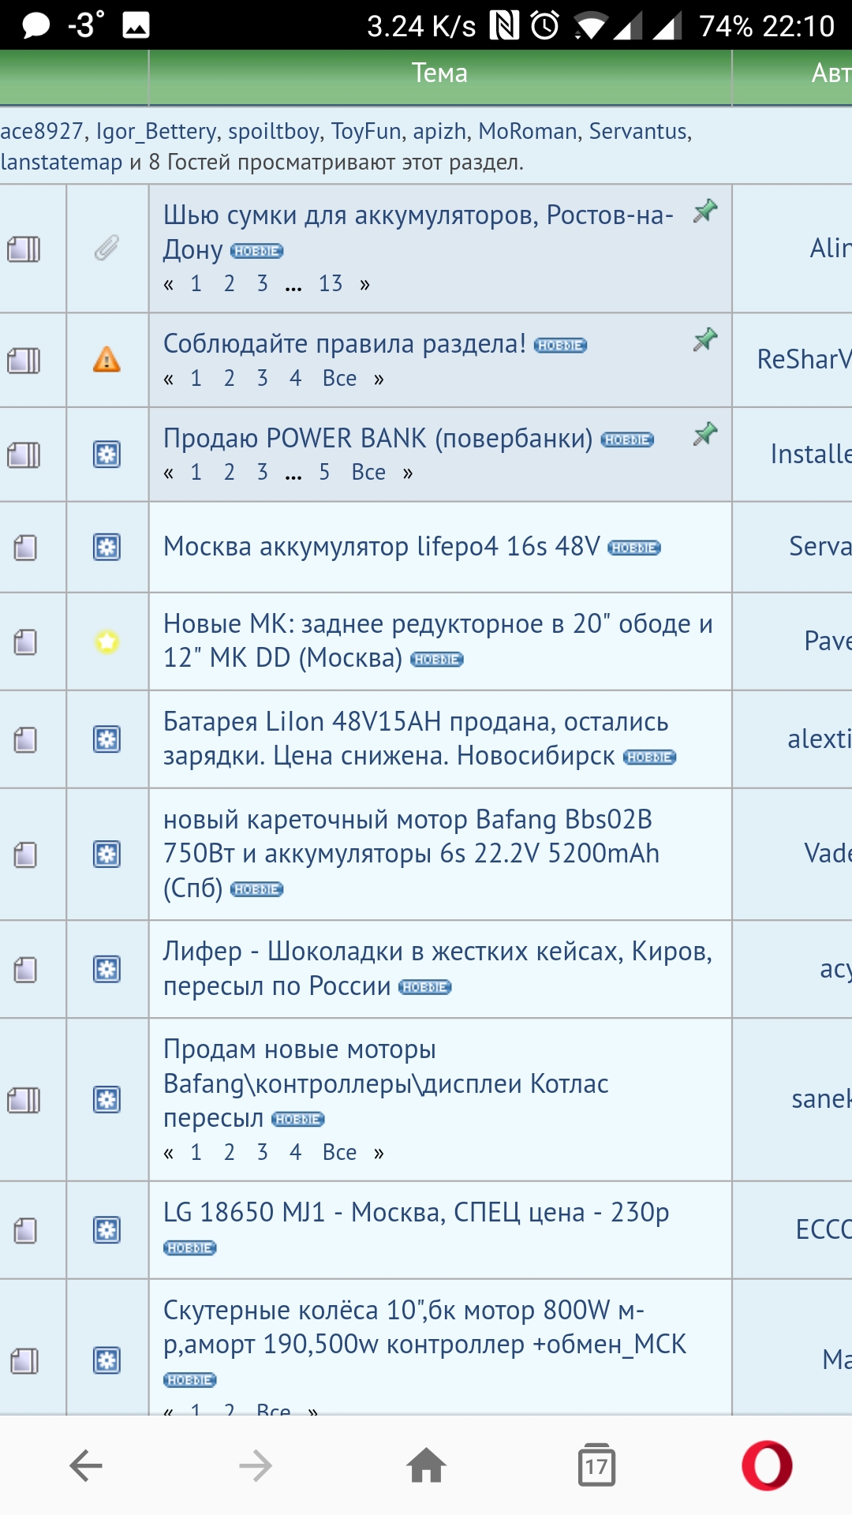Click the pin icon on POWER BANK topic
The width and height of the screenshot is (852, 1515).
(704, 434)
